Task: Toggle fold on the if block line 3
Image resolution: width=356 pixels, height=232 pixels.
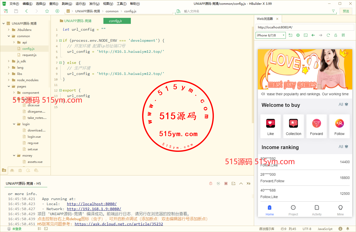Action: 60,40
